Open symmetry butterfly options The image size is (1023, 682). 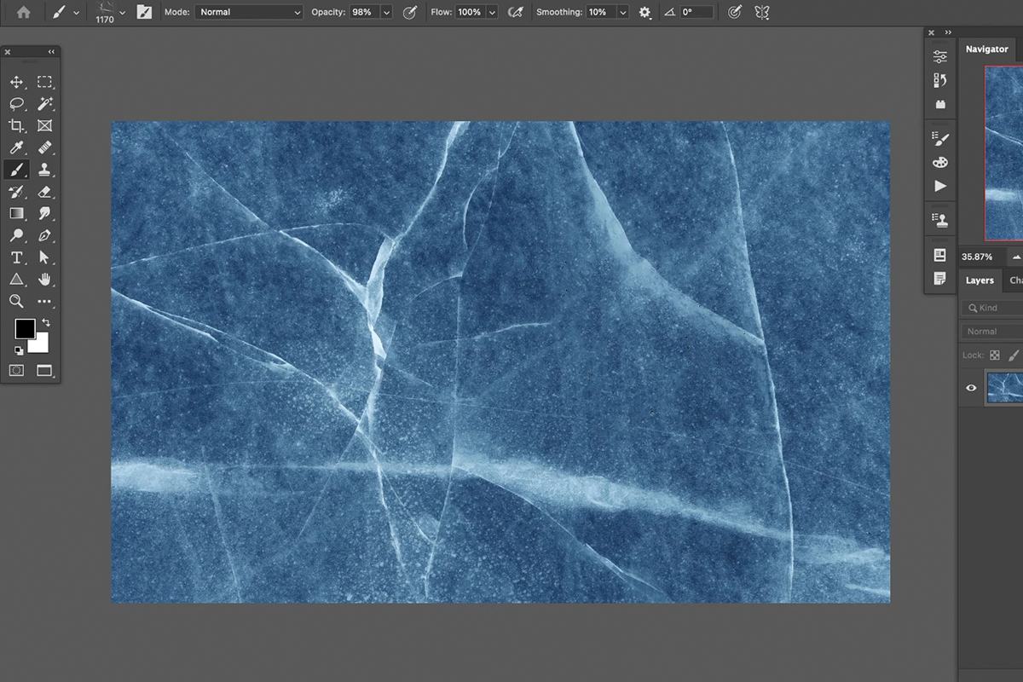pos(762,13)
